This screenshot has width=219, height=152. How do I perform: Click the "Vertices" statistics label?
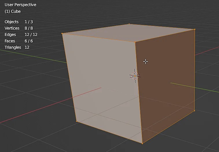pyautogui.click(x=12, y=28)
